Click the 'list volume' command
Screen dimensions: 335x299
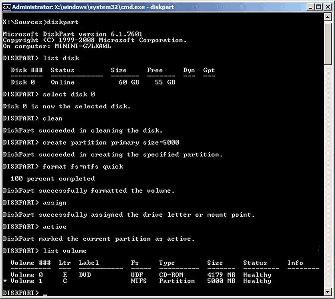coord(65,251)
